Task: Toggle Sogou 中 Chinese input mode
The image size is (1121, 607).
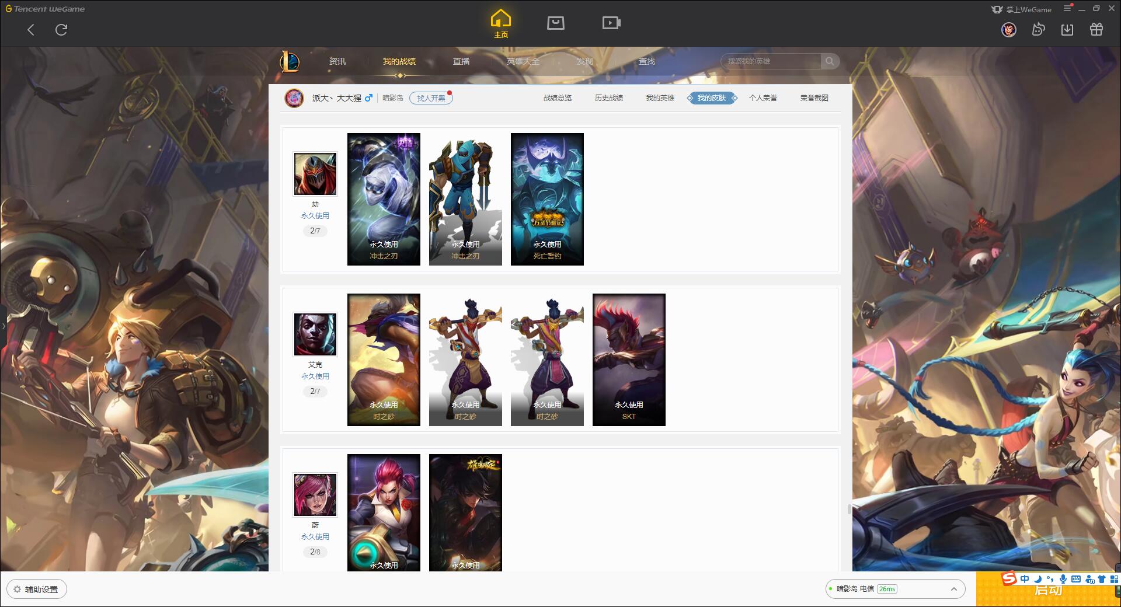Action: tap(1025, 579)
